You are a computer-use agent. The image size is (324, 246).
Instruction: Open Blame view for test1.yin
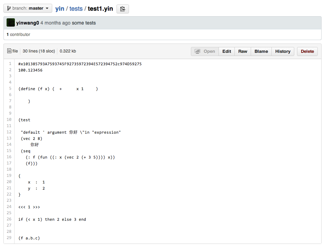tap(261, 51)
